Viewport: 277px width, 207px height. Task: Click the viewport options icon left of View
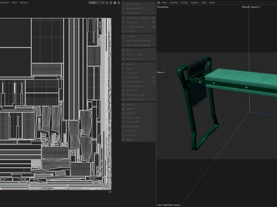(x=159, y=2)
